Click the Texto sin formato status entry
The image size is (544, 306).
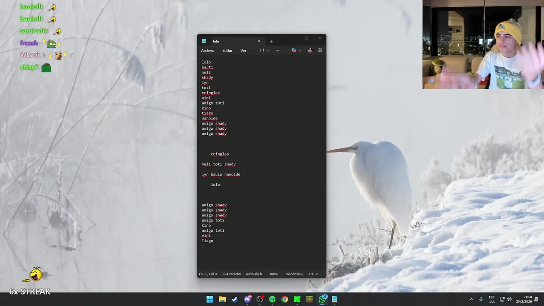(x=254, y=274)
